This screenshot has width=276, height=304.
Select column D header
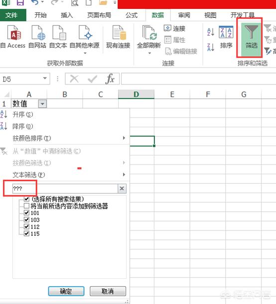pyautogui.click(x=136, y=94)
